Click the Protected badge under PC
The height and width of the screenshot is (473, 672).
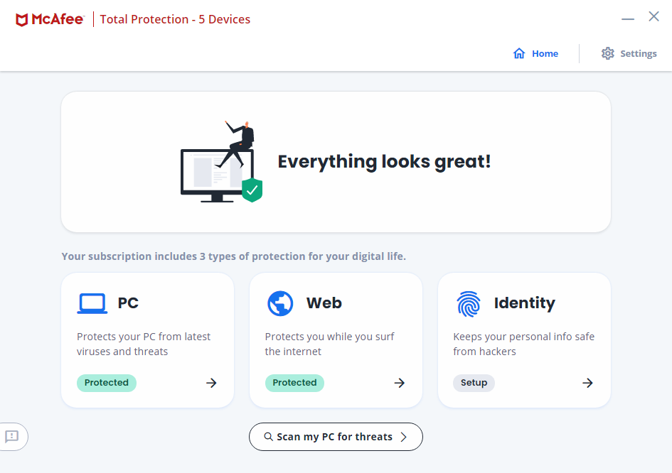click(107, 383)
